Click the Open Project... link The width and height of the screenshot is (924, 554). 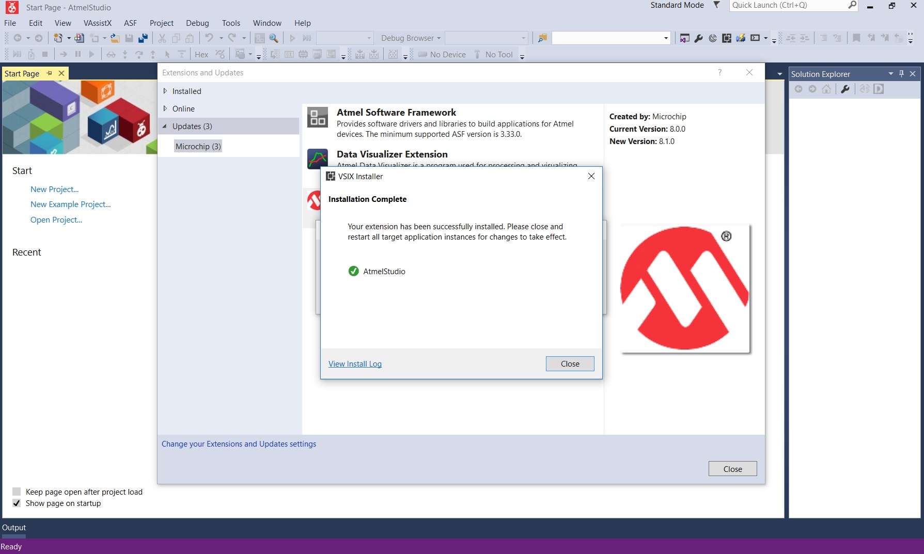coord(56,220)
